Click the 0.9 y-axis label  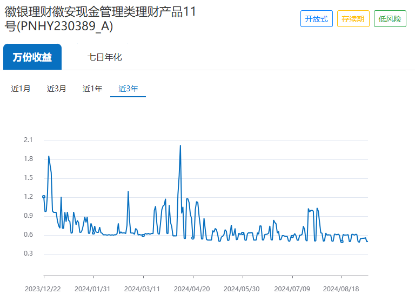pos(28,216)
